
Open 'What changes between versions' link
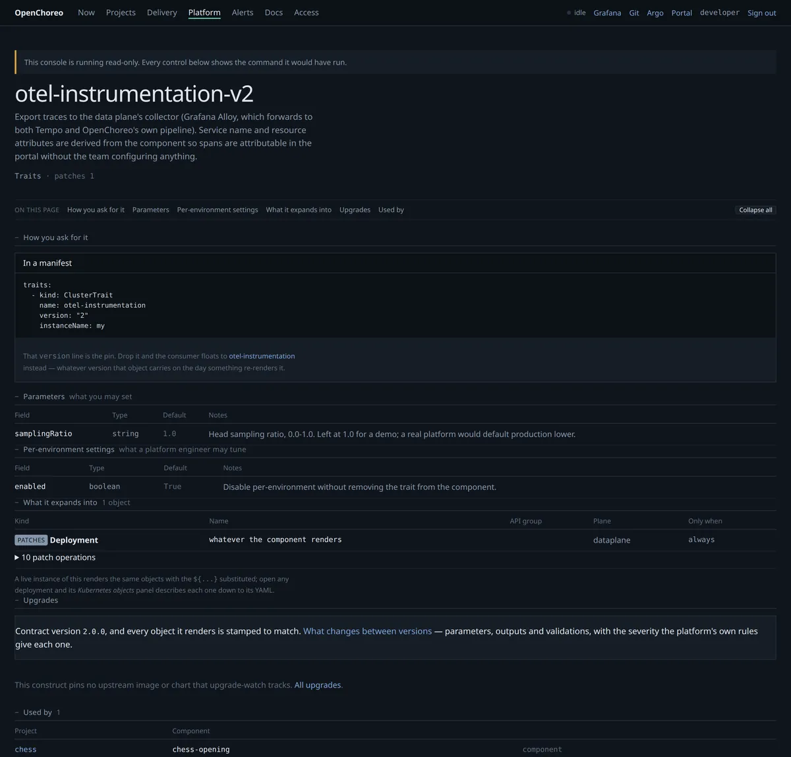click(367, 631)
